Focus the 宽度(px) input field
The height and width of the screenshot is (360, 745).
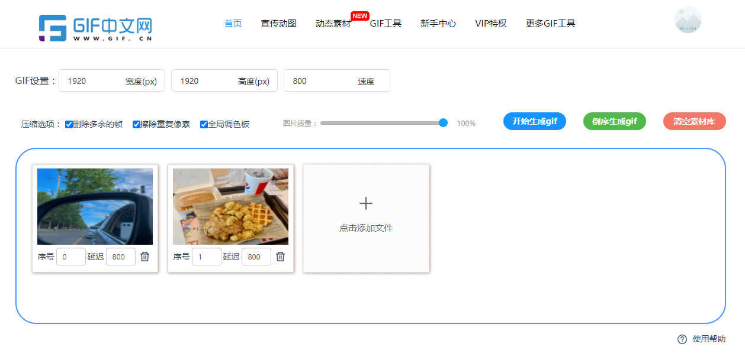click(x=112, y=81)
